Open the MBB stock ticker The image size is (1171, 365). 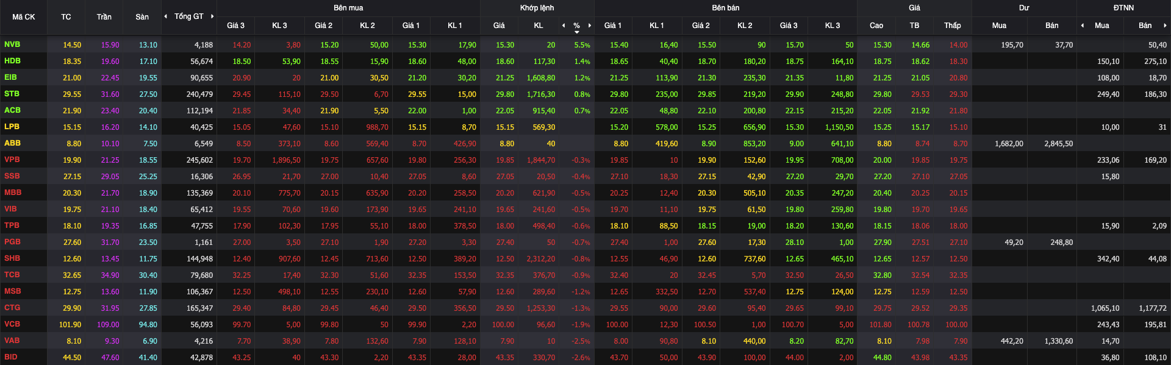(13, 193)
